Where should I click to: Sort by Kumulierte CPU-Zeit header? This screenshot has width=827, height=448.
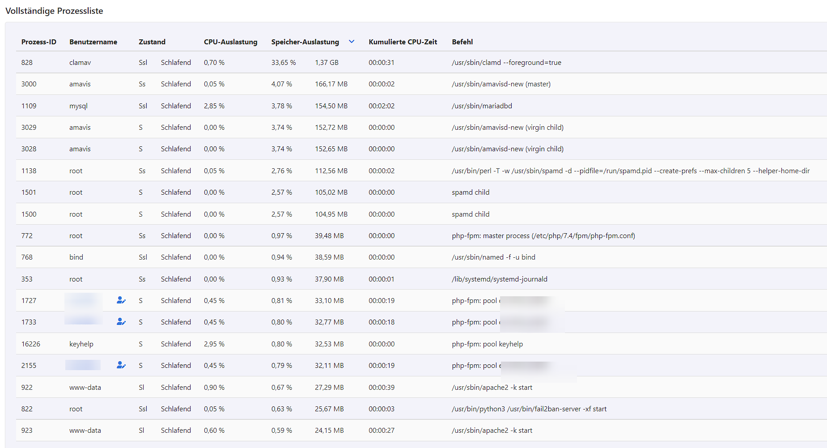403,42
